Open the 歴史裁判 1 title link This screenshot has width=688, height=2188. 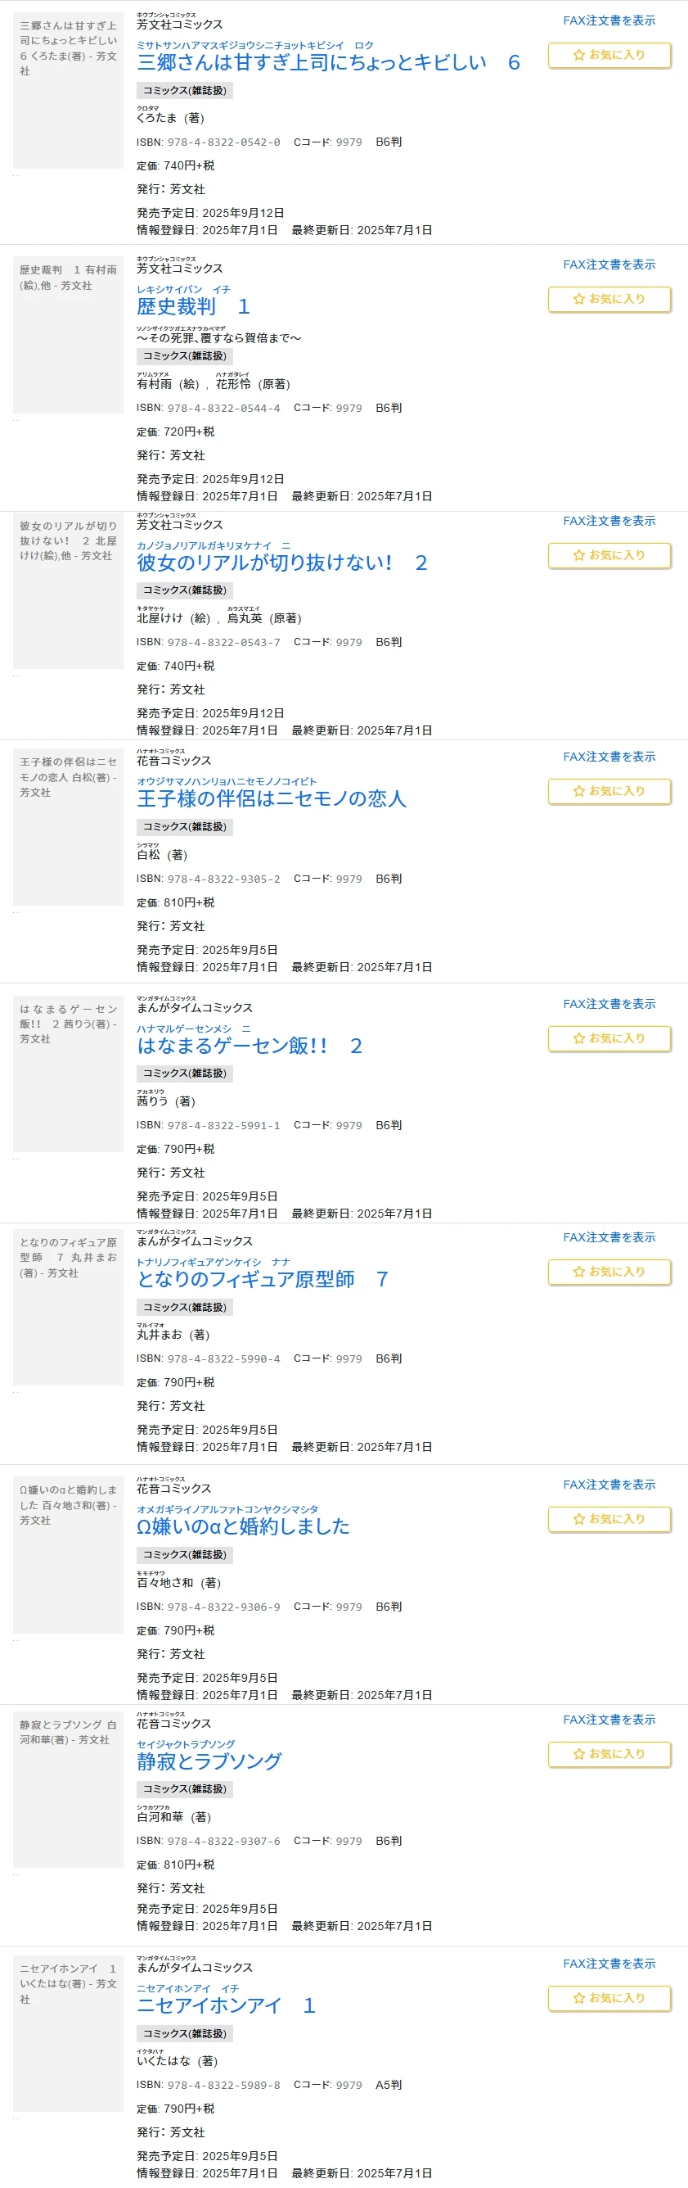(193, 306)
